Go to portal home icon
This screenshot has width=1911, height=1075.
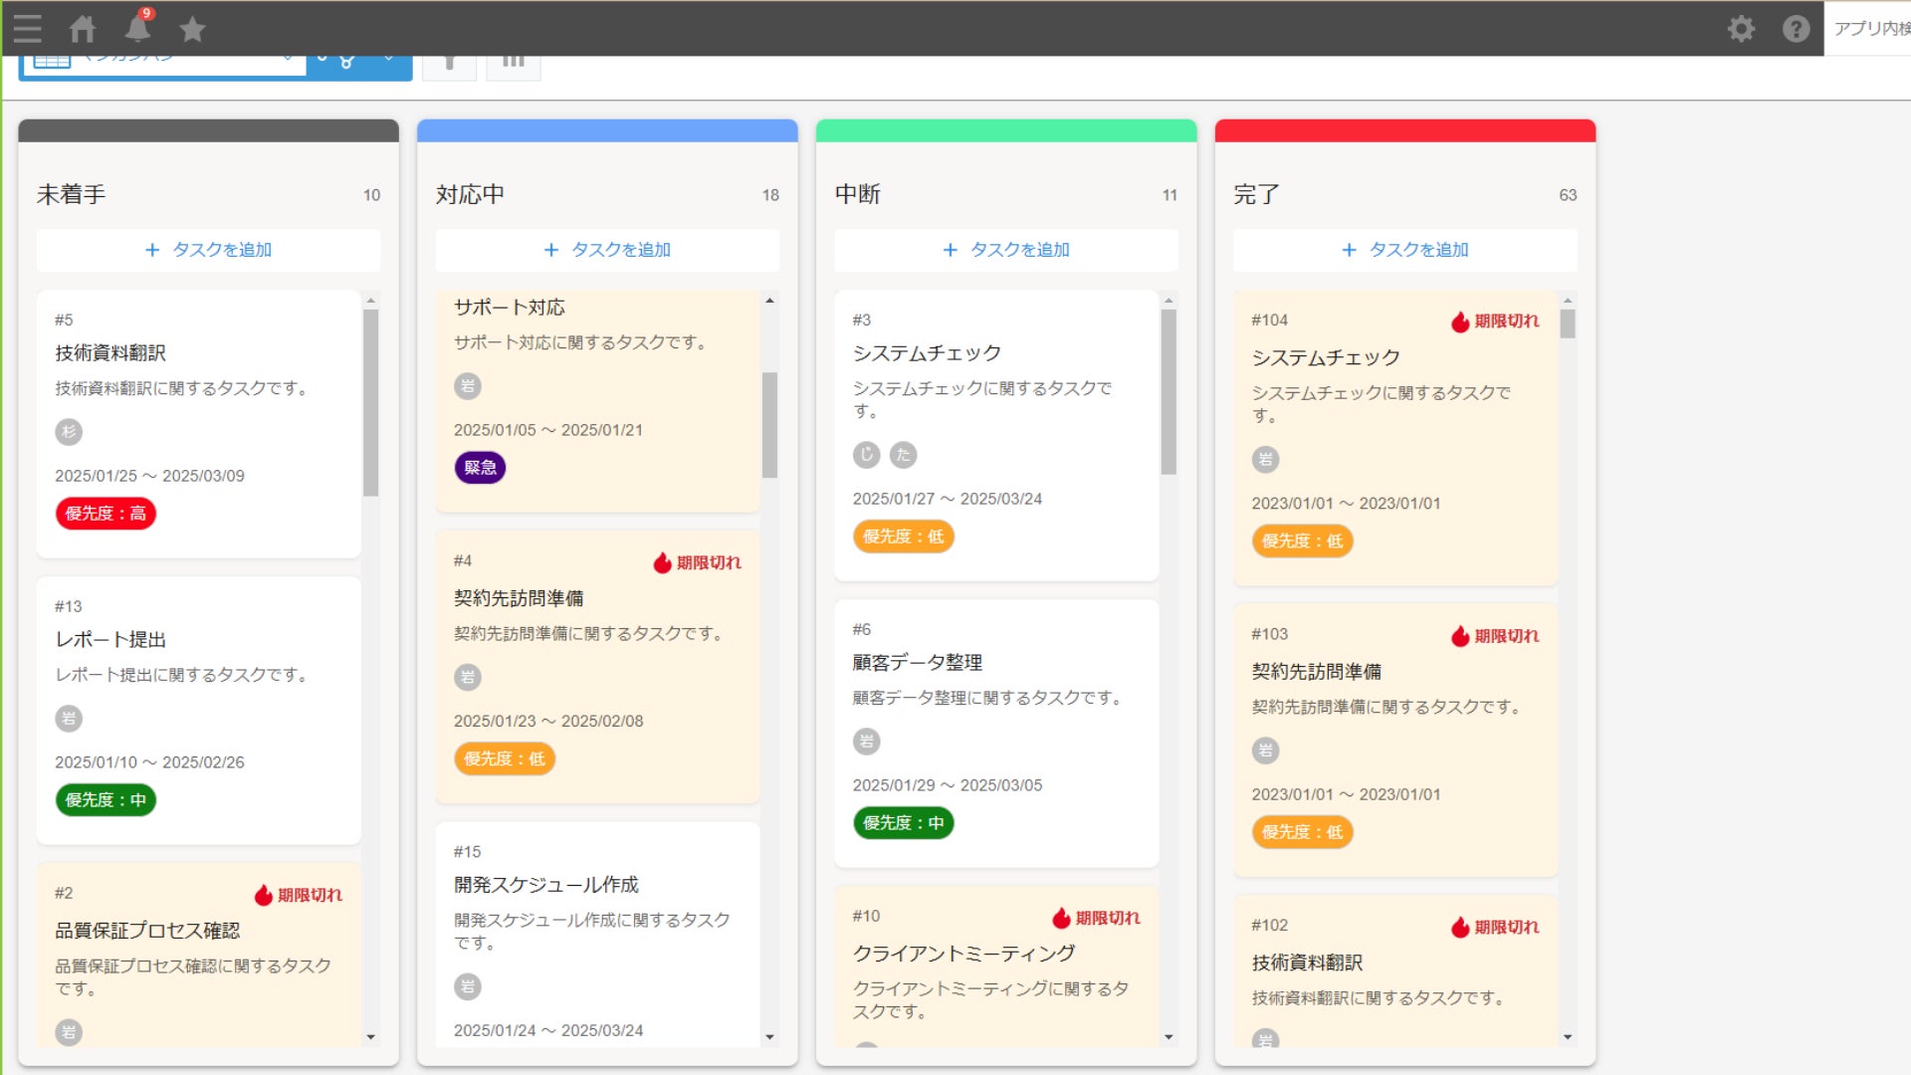click(x=83, y=28)
